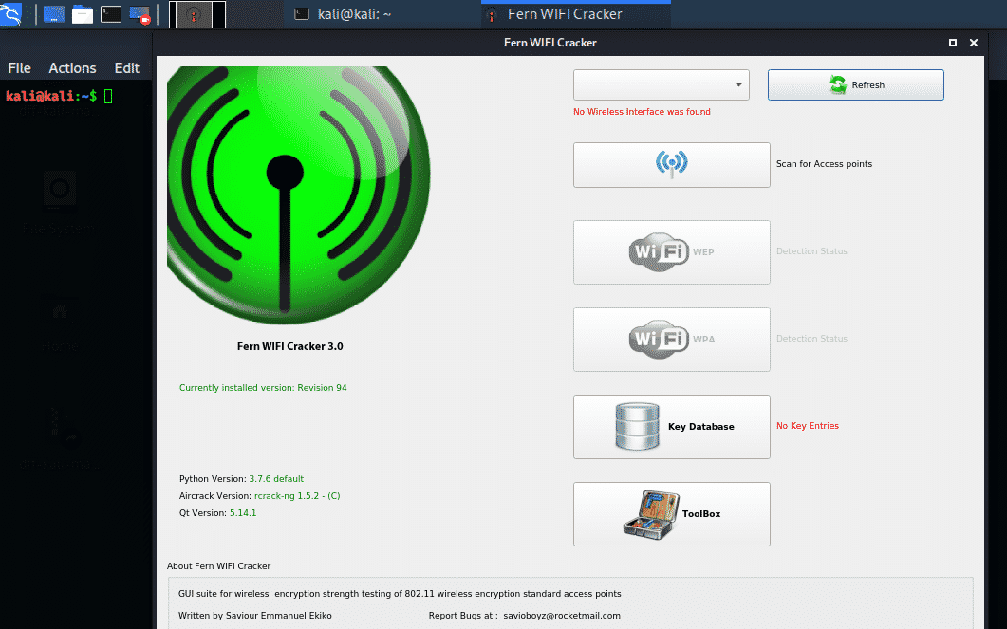Click the Qt Version 5.14.1 text
The image size is (1007, 629).
(217, 513)
